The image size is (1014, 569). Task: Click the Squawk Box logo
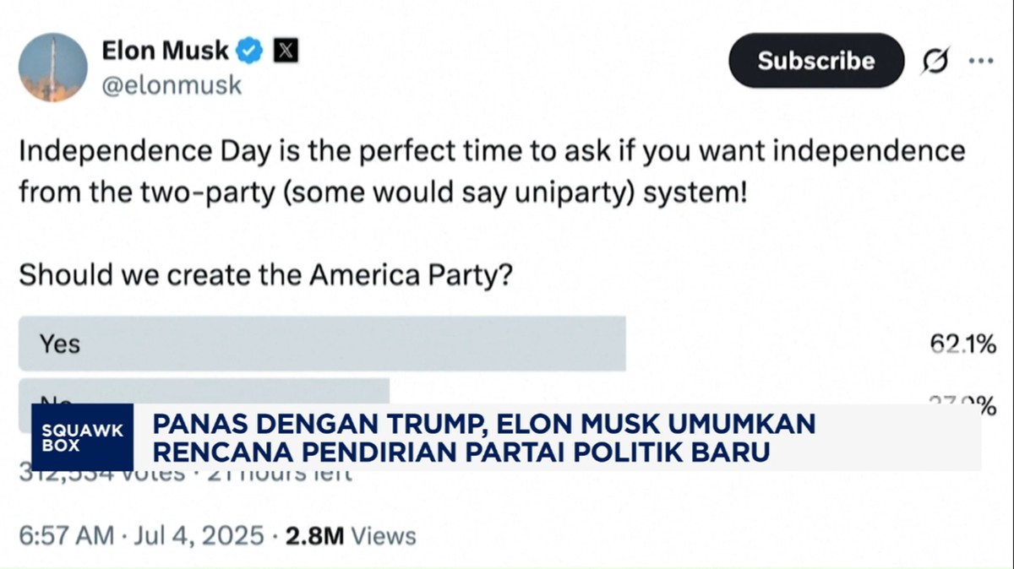[x=83, y=437]
